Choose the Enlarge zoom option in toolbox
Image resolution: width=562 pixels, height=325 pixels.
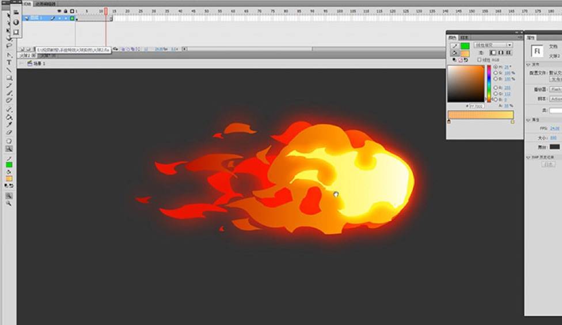(x=9, y=196)
